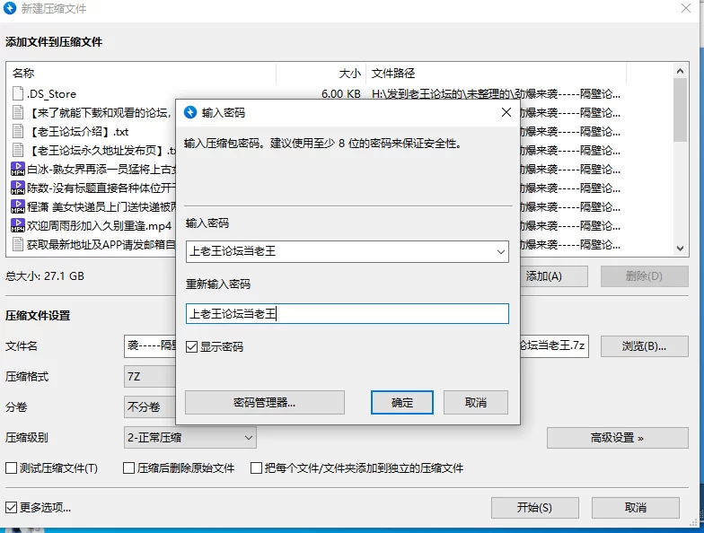704x533 pixels.
Task: Click the document icon beside 获取最新地址及APP
Action: coord(18,244)
